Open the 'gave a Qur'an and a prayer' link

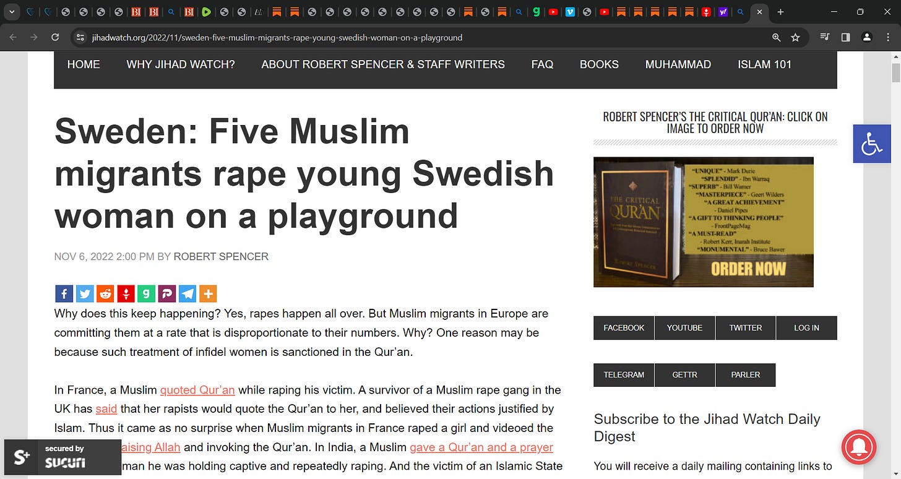[x=481, y=447]
